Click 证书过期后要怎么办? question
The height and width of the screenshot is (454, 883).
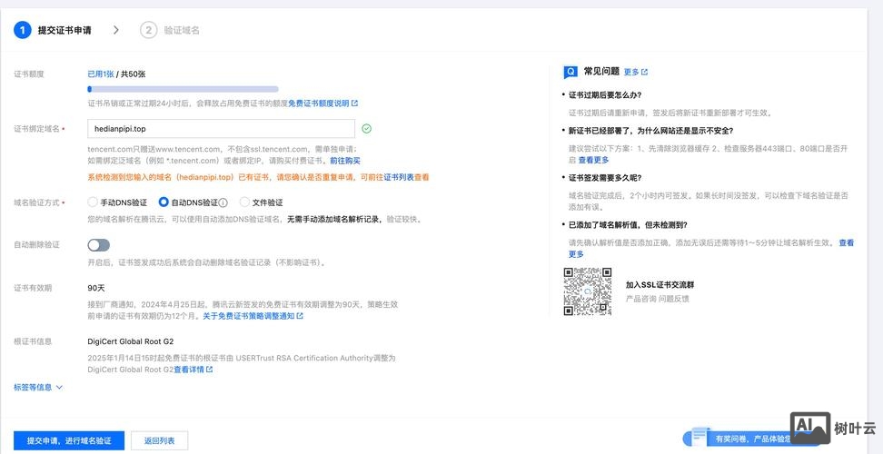pyautogui.click(x=605, y=95)
